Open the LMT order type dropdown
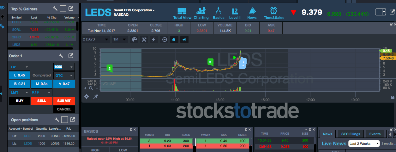 point(20,93)
